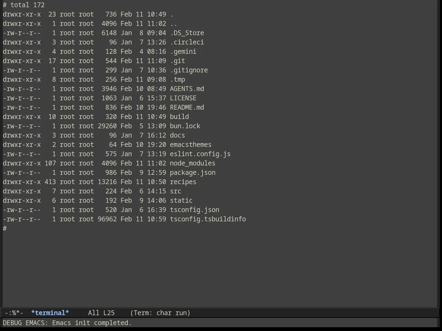Screen dimensions: 442x331
Task: Click the emacsthemes directory name
Action: tap(191, 144)
